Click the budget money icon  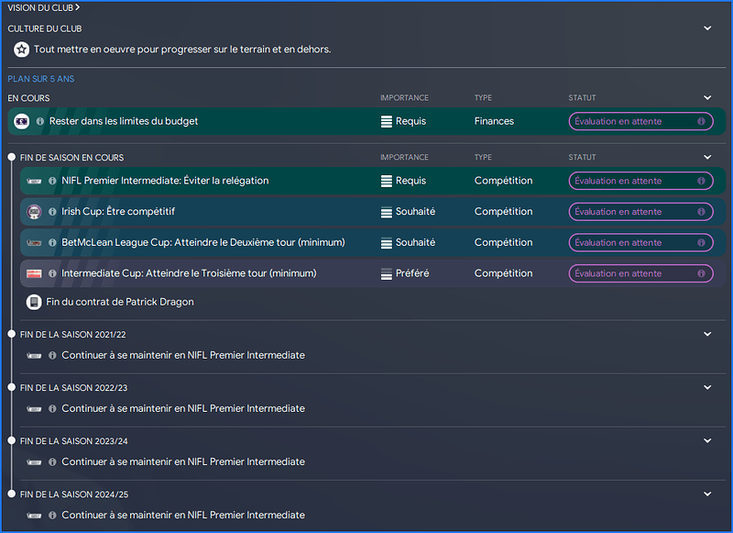(x=21, y=121)
